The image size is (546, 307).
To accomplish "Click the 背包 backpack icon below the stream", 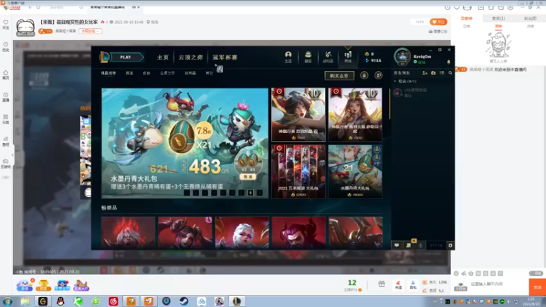I will click(x=413, y=285).
